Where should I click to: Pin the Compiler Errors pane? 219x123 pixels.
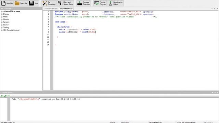tap(215, 93)
